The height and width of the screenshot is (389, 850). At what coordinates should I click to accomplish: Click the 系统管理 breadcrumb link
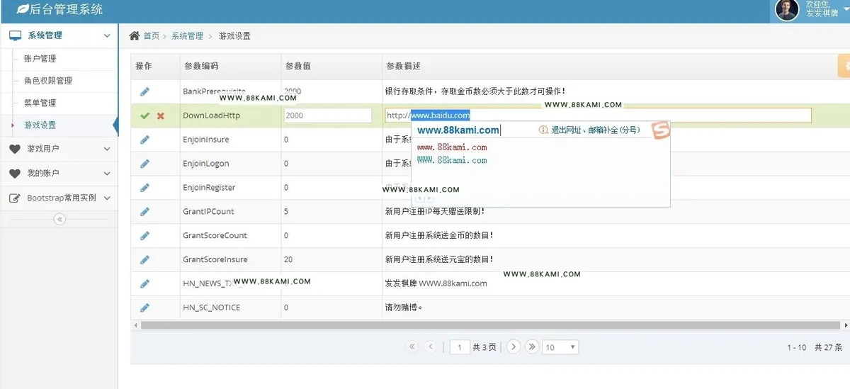click(187, 35)
